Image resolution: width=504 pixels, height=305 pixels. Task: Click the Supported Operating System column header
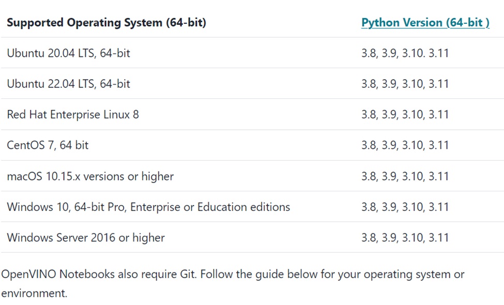click(x=106, y=23)
